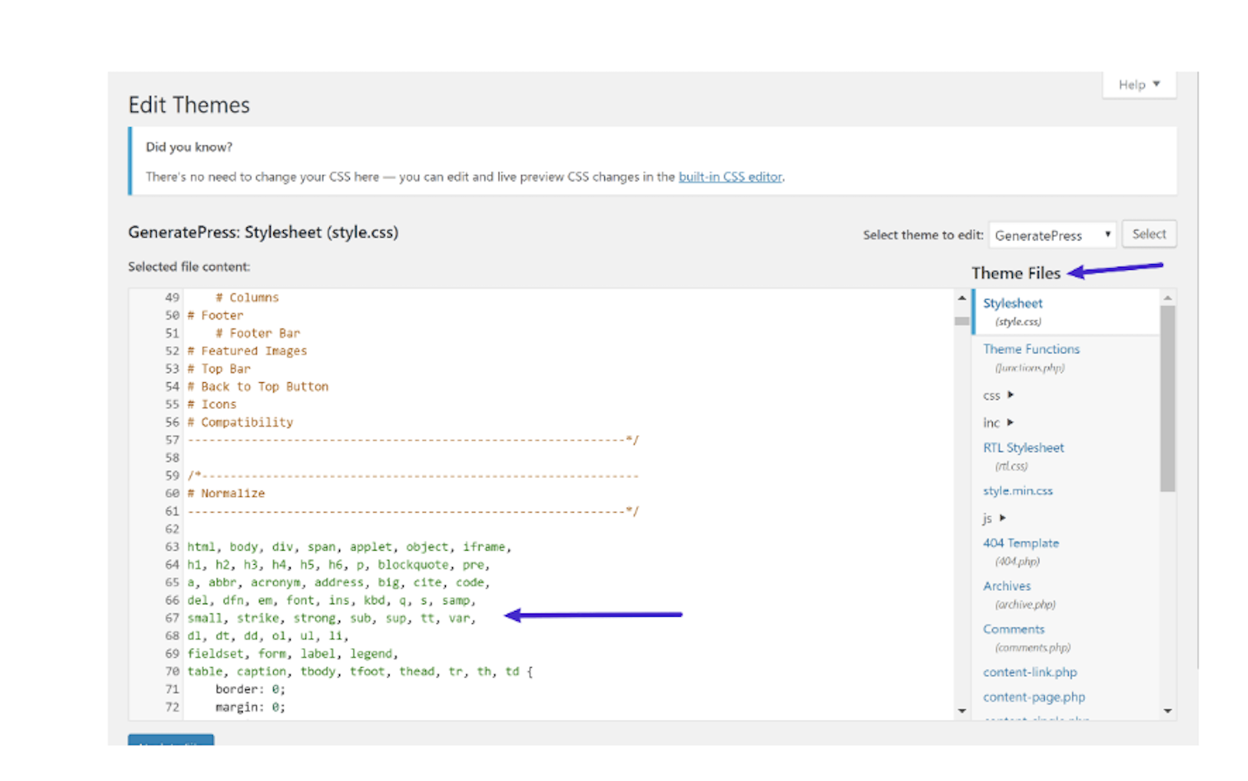The width and height of the screenshot is (1248, 781).
Task: Click the Theme Files list scroll-down arrow
Action: (1167, 711)
